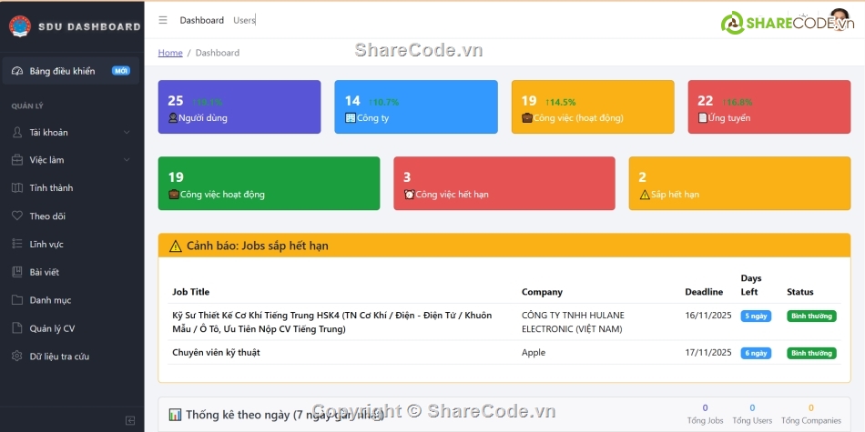Screen dimensions: 865x432
Task: Open Dữ liệu tra cứu menu item
Action: 71,356
